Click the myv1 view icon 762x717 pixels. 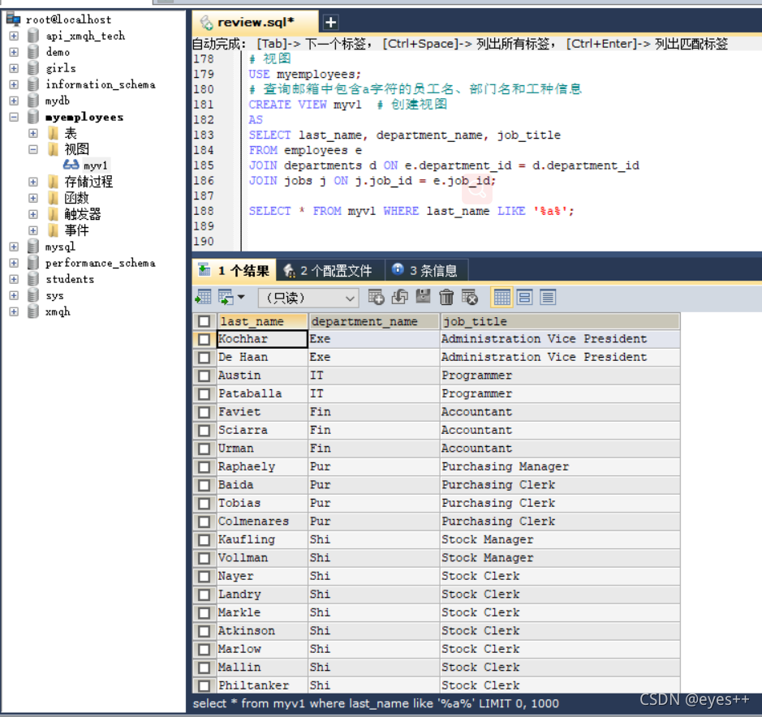coord(71,165)
